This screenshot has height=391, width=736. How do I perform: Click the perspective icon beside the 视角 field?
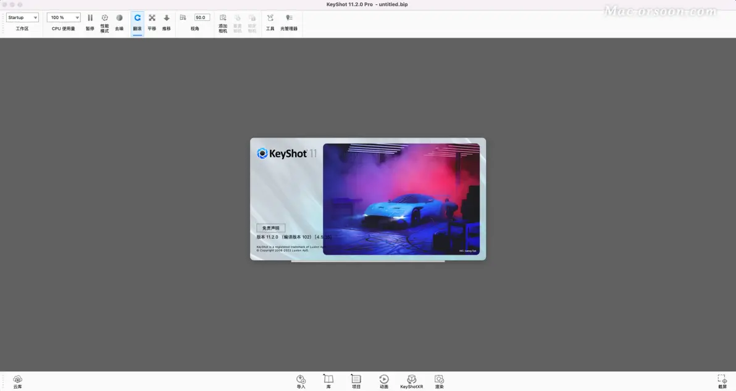pos(183,18)
